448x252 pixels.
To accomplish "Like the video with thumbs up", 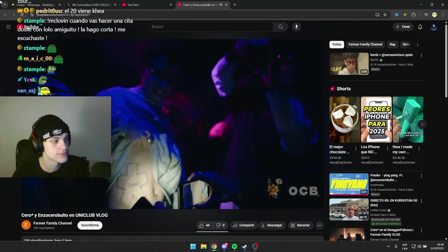I will tap(204, 225).
